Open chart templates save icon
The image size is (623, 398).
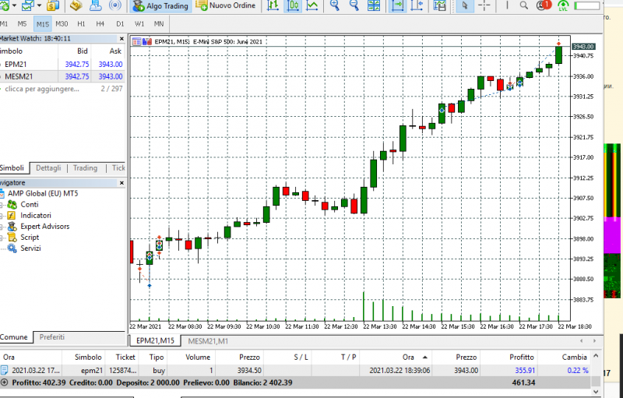coord(440,5)
